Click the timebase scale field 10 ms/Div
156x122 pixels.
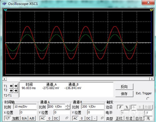pyautogui.click(x=25, y=106)
